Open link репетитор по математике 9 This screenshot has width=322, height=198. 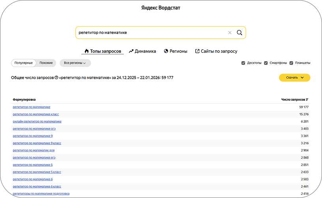tap(33, 136)
